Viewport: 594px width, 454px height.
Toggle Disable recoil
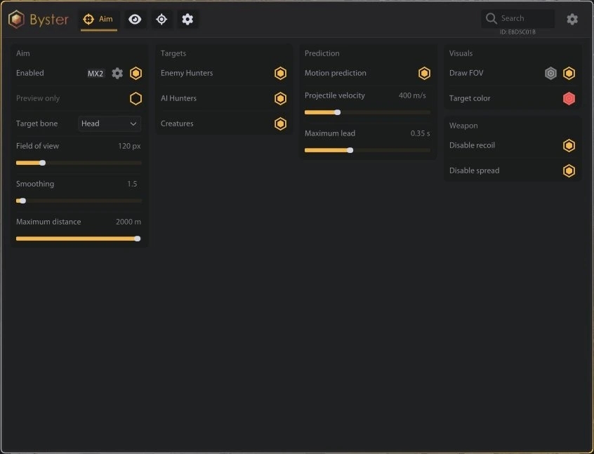tap(569, 145)
